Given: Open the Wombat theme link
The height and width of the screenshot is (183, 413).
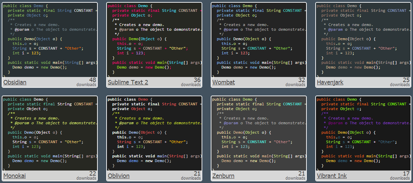Looking at the screenshot, I should [x=224, y=82].
